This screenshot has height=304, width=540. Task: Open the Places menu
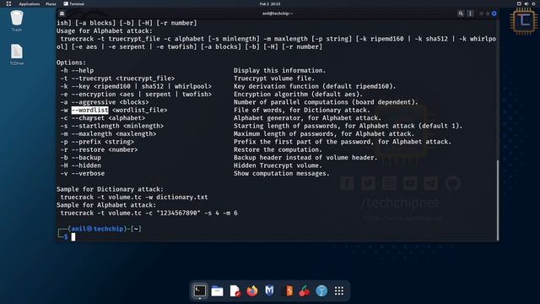tap(51, 3)
